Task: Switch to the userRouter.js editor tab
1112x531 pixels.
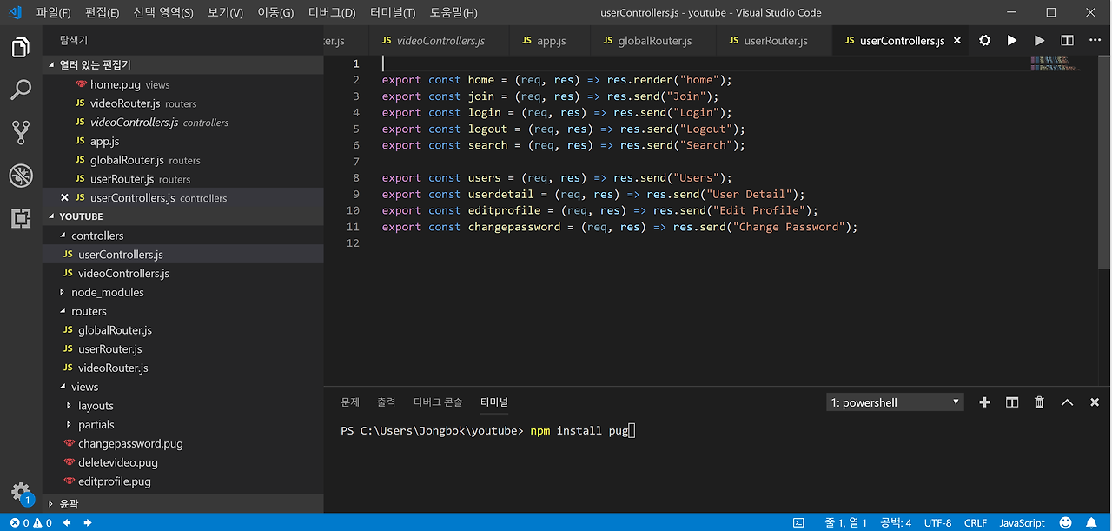Action: [775, 41]
